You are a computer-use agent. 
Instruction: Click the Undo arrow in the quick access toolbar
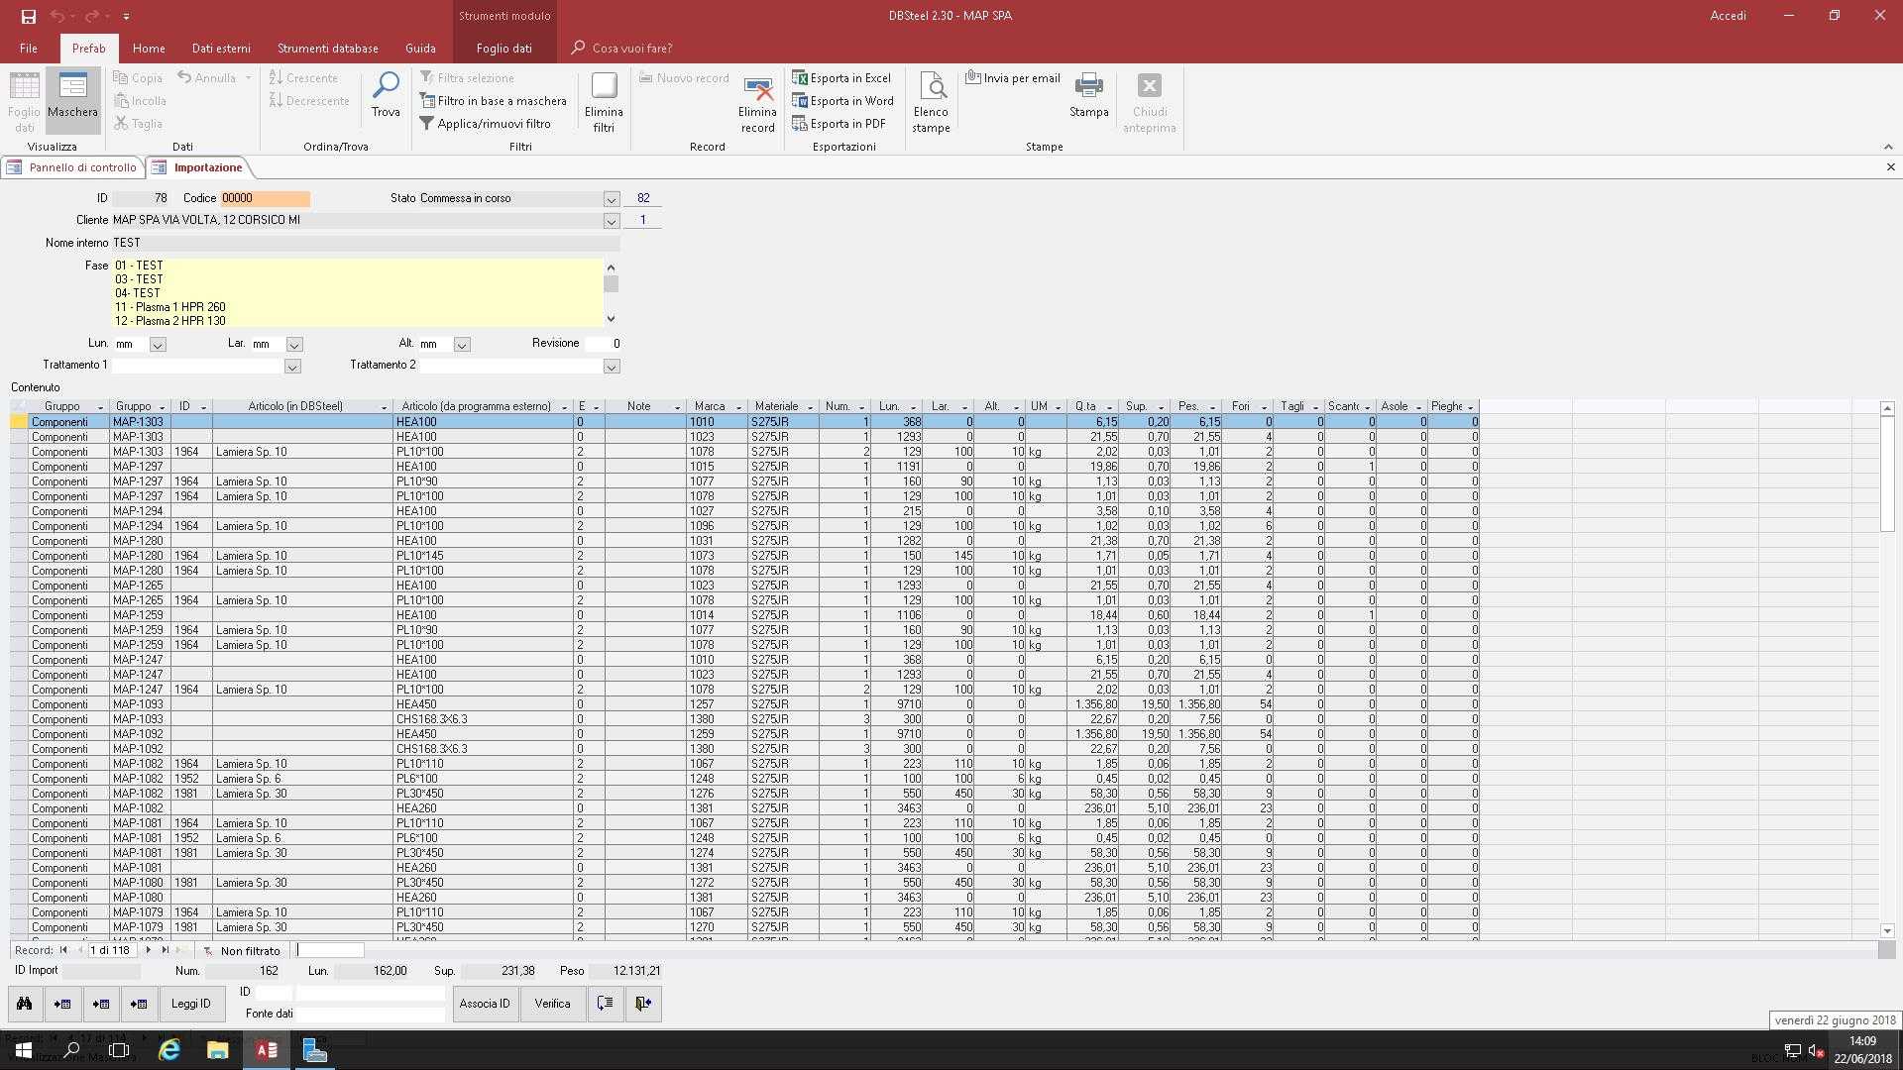pyautogui.click(x=57, y=16)
